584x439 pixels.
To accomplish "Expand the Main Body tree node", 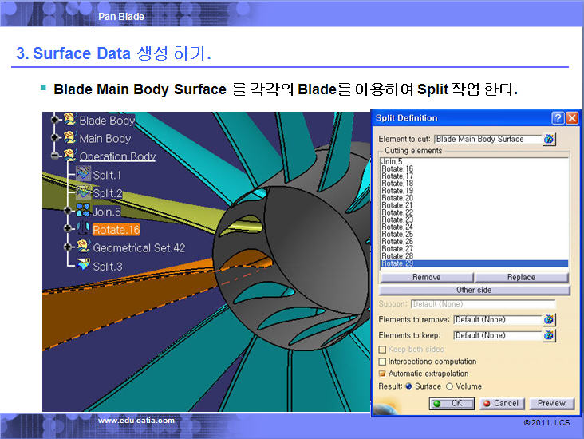I will coord(55,138).
